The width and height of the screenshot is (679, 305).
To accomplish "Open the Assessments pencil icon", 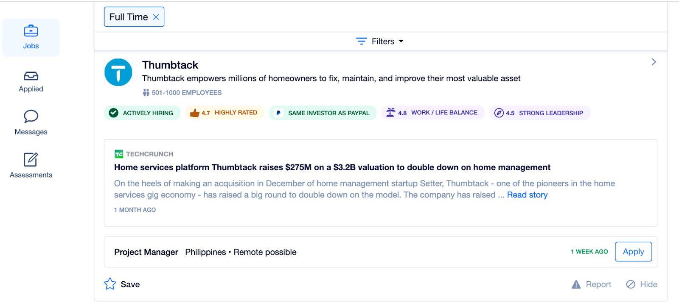I will 31,160.
